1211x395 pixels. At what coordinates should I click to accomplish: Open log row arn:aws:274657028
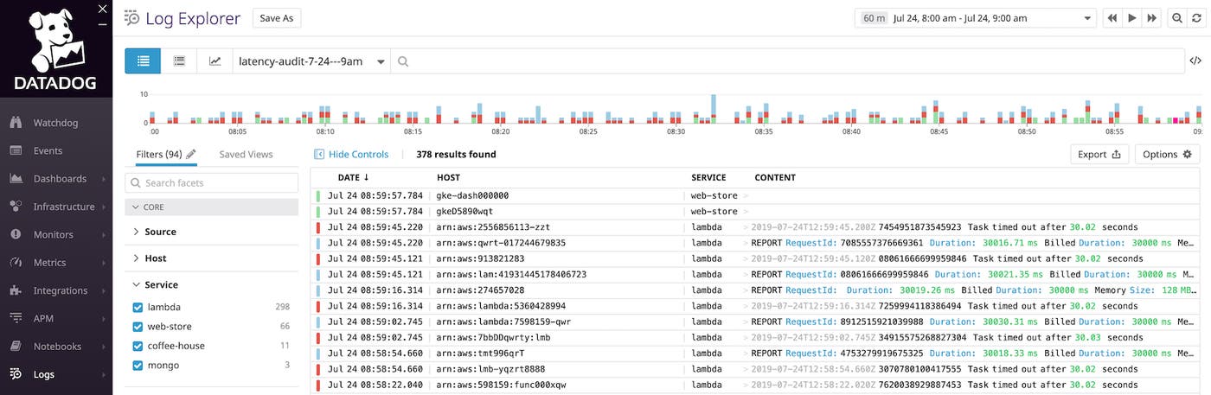tap(757, 290)
